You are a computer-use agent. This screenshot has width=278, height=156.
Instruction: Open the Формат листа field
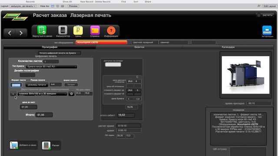pyautogui.click(x=16, y=85)
